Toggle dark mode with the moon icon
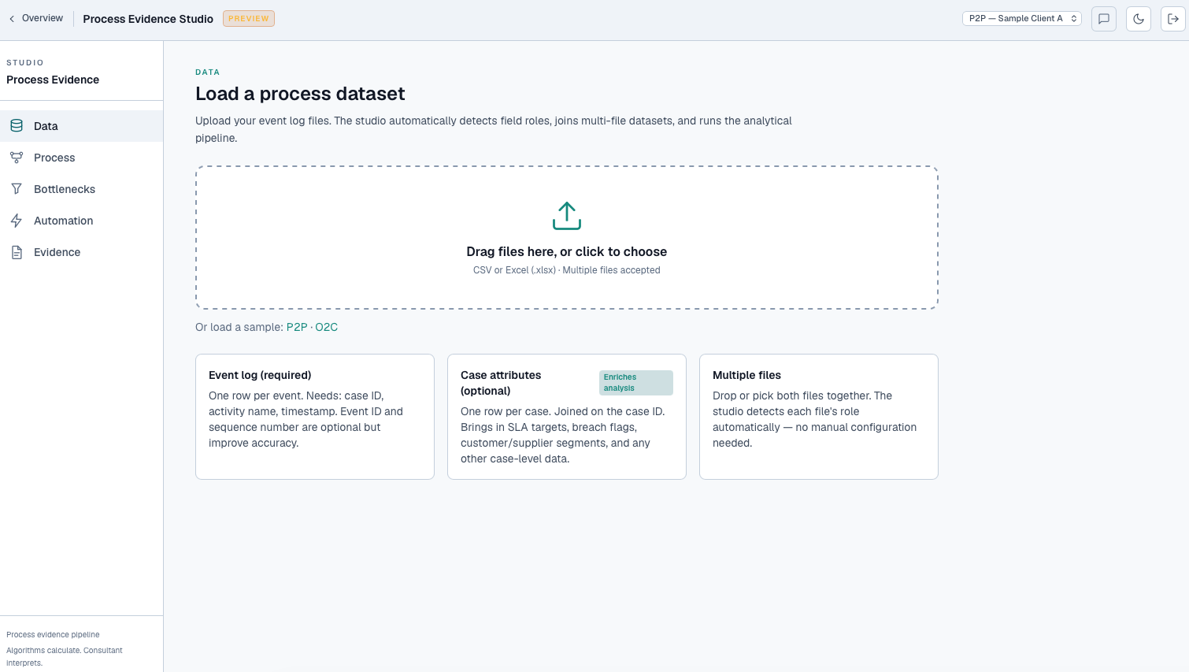 click(x=1139, y=19)
